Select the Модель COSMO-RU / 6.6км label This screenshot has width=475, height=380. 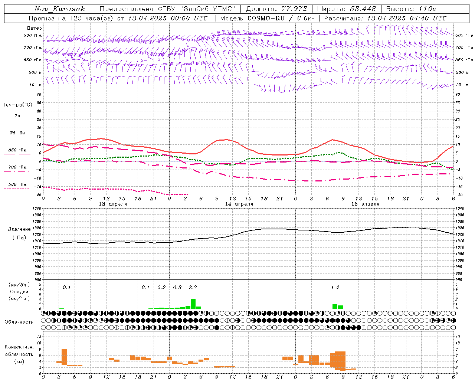click(268, 18)
